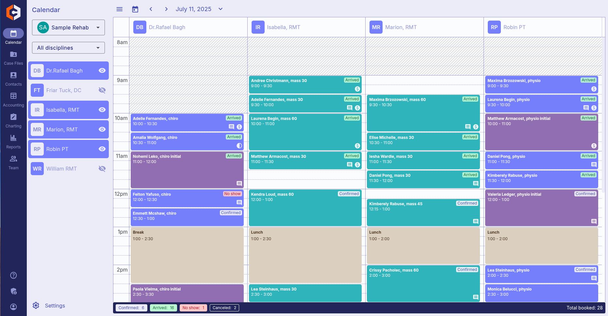Open the help question mark icon

pos(13,275)
